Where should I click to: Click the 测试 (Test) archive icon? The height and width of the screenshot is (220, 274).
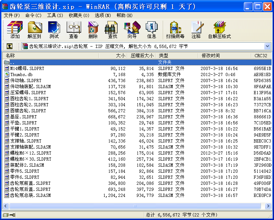click(54, 30)
